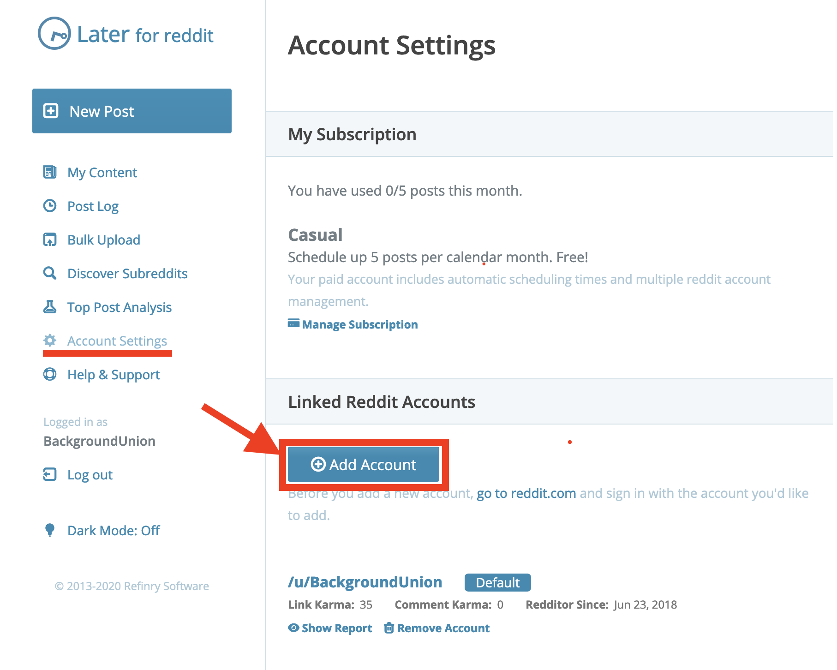Image resolution: width=837 pixels, height=670 pixels.
Task: Click the My Content newspaper icon
Action: click(x=50, y=172)
